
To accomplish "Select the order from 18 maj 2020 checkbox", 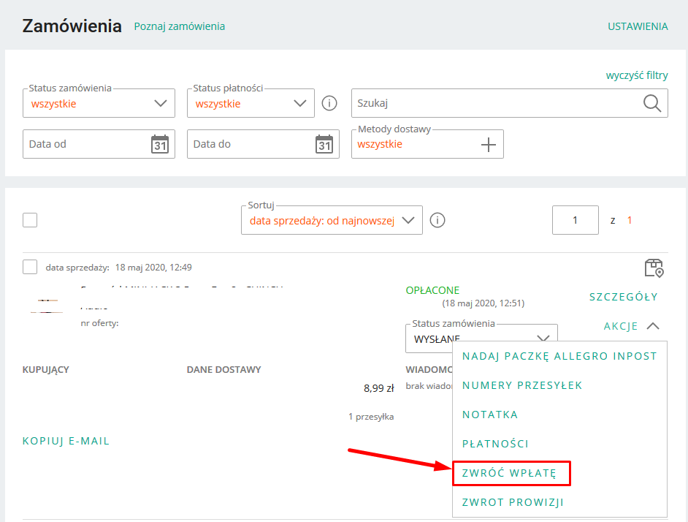I will tap(30, 267).
